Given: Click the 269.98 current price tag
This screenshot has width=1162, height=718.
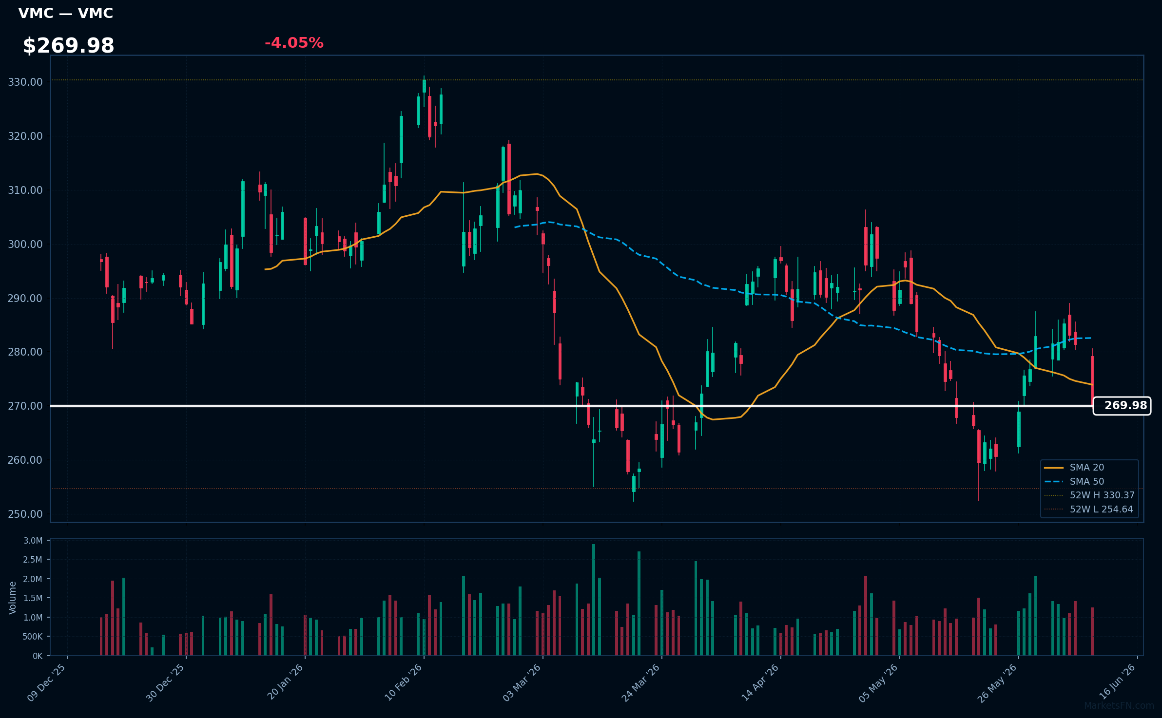Looking at the screenshot, I should [1122, 406].
